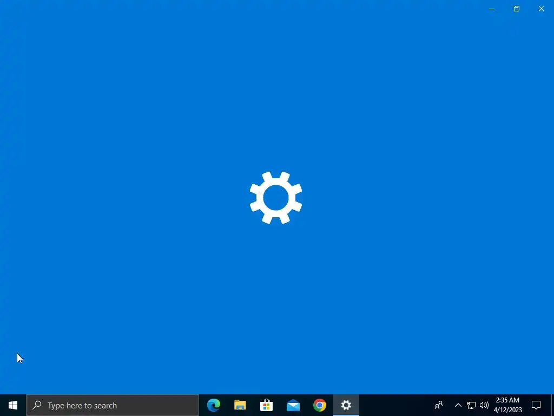
Task: Open the Windows Start menu
Action: [x=13, y=405]
